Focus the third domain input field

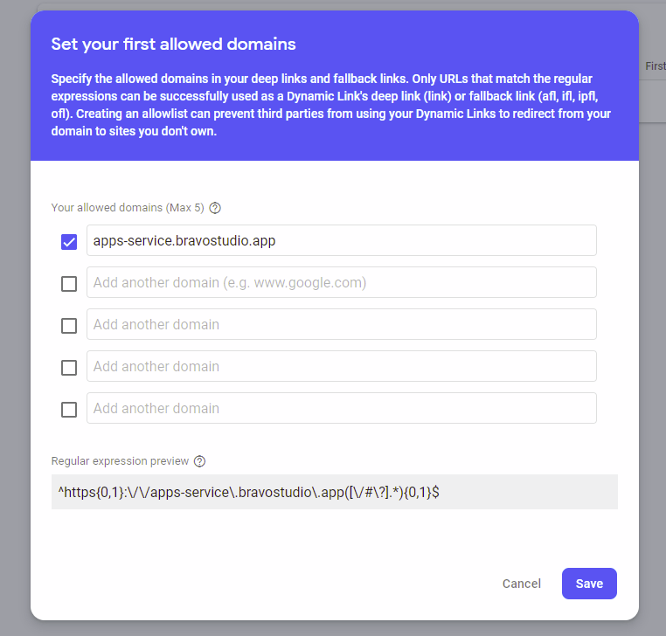(x=342, y=324)
